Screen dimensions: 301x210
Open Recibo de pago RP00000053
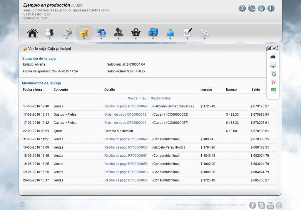126,172
